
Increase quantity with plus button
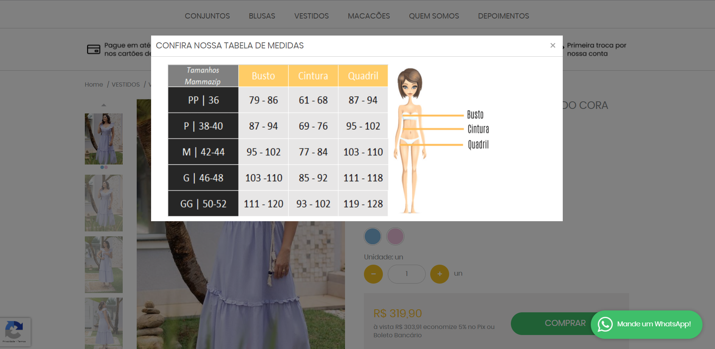click(440, 274)
